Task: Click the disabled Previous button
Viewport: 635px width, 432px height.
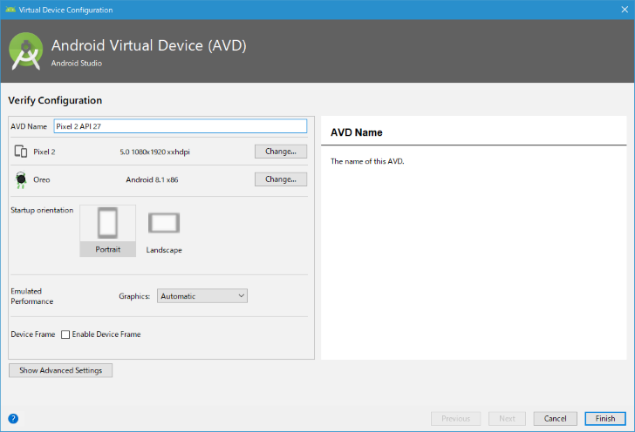Action: point(455,419)
